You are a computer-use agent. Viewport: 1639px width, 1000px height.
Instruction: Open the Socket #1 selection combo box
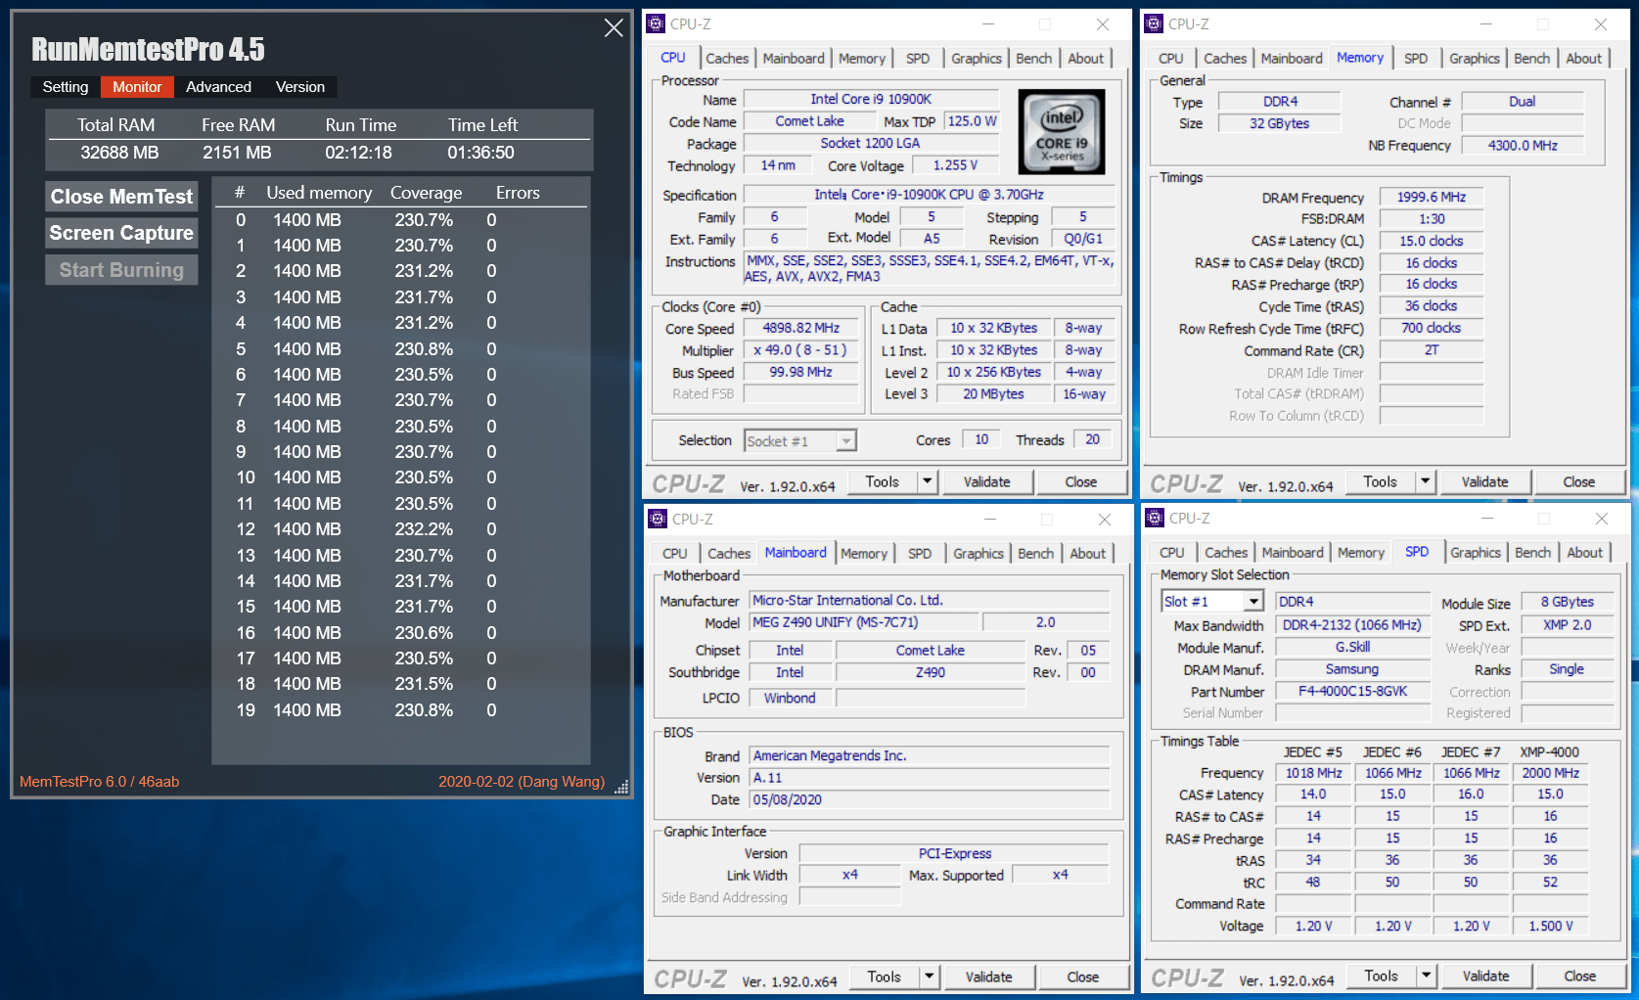click(800, 441)
